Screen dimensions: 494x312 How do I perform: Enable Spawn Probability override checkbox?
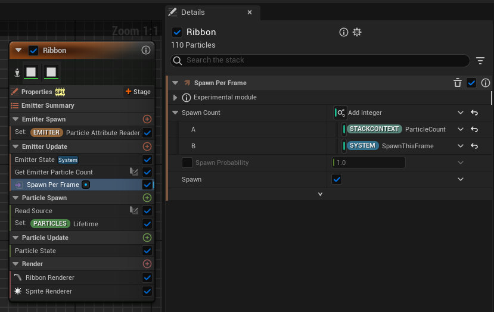(x=187, y=163)
